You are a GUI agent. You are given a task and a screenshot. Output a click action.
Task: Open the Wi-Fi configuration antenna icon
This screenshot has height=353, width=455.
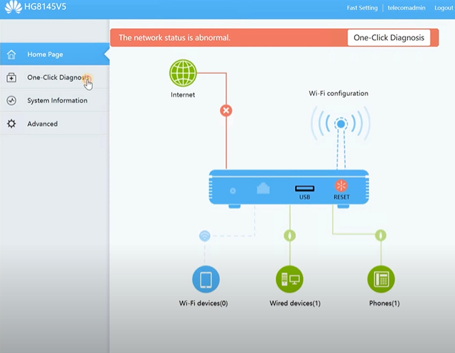340,124
